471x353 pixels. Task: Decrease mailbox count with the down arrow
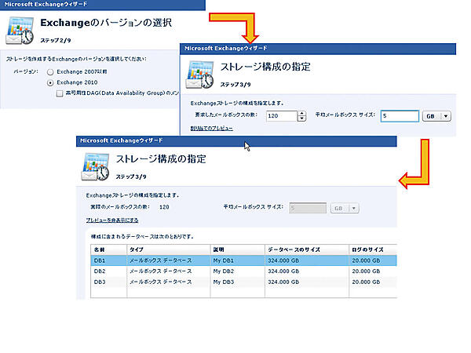click(302, 119)
